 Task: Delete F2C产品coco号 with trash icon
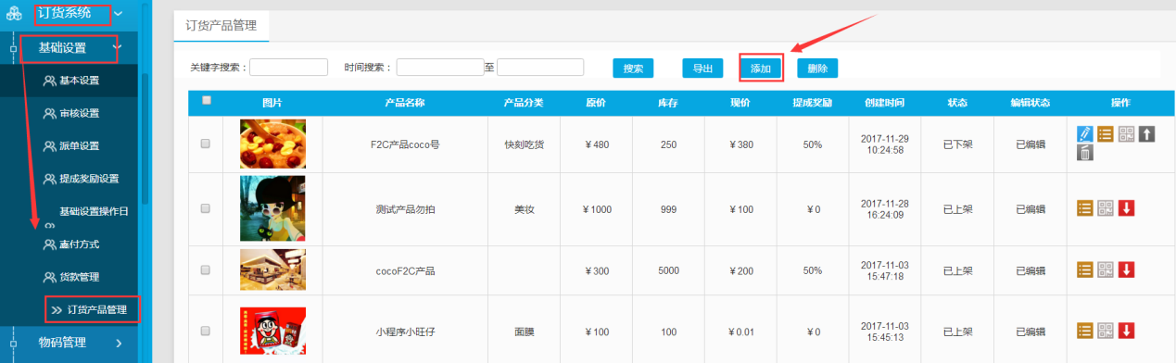(1085, 153)
